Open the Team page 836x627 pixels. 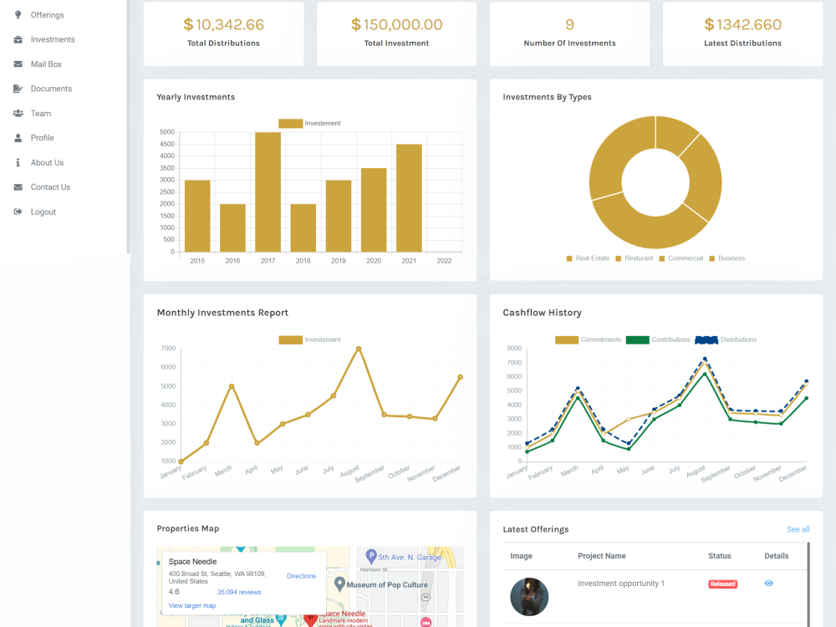pos(41,113)
